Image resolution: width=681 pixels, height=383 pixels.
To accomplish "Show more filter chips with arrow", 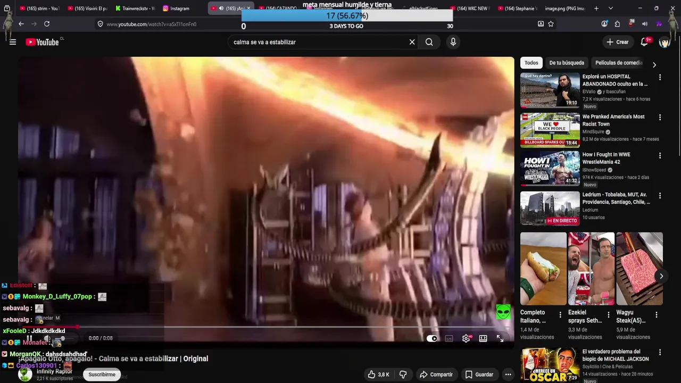I will (x=654, y=64).
